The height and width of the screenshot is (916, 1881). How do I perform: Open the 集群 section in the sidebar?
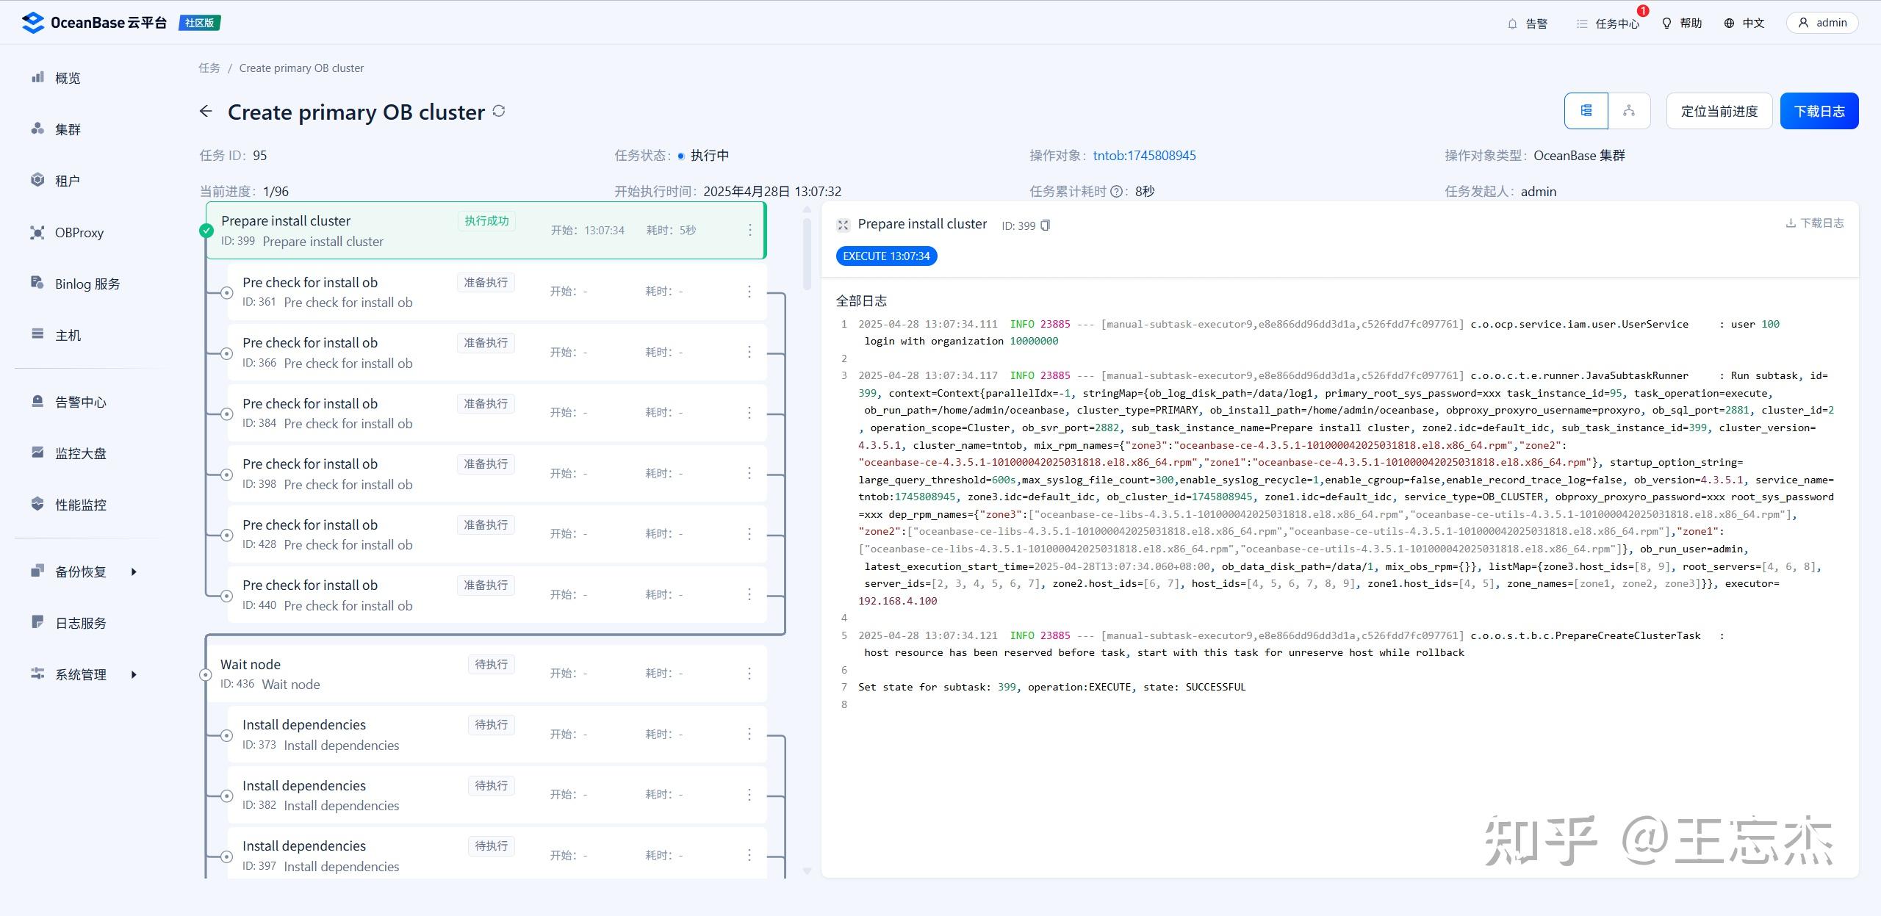(x=67, y=129)
